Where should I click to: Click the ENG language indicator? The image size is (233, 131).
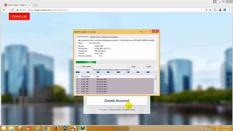(x=217, y=127)
